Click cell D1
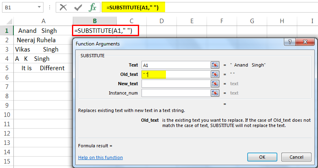 click(x=161, y=31)
